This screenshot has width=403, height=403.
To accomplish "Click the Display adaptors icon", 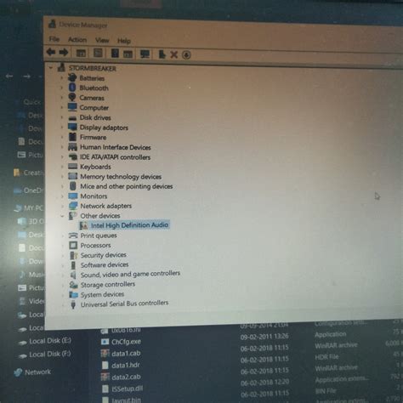I will coord(72,127).
